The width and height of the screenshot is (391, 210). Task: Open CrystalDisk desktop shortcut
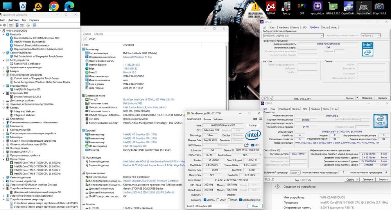point(348,8)
